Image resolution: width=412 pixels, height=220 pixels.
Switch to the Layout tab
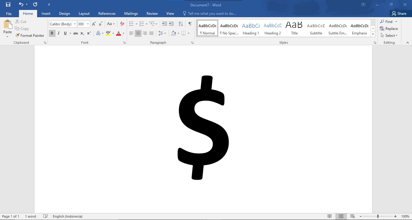pos(84,14)
